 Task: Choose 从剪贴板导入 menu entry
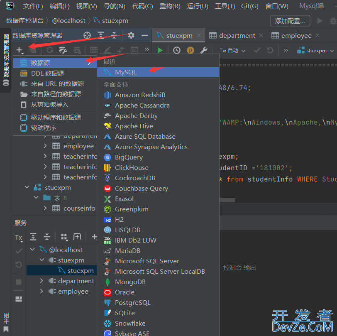(55, 105)
